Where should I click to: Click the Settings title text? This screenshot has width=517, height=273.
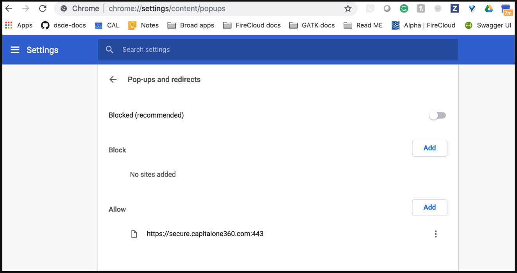pyautogui.click(x=43, y=50)
